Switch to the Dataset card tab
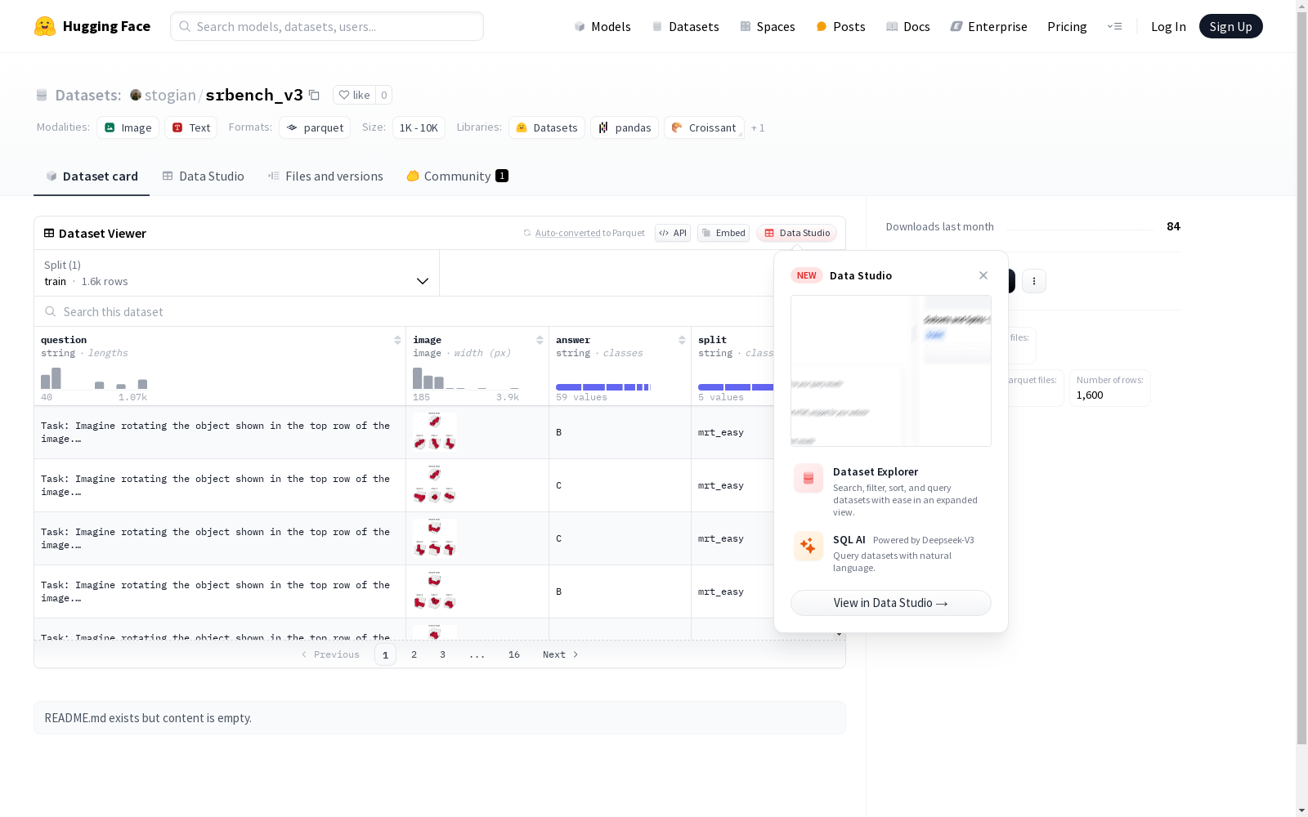The height and width of the screenshot is (817, 1308). point(92,176)
